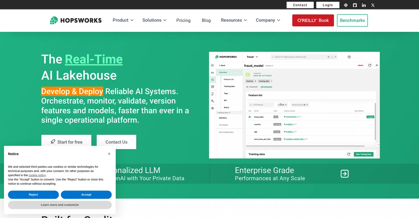Select Tags in the side menu
Image resolution: width=419 pixels, height=218 pixels.
pos(226,93)
